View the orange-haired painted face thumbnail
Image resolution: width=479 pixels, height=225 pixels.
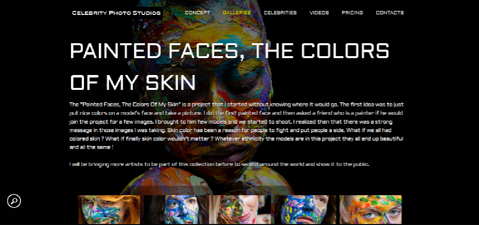tap(109, 210)
